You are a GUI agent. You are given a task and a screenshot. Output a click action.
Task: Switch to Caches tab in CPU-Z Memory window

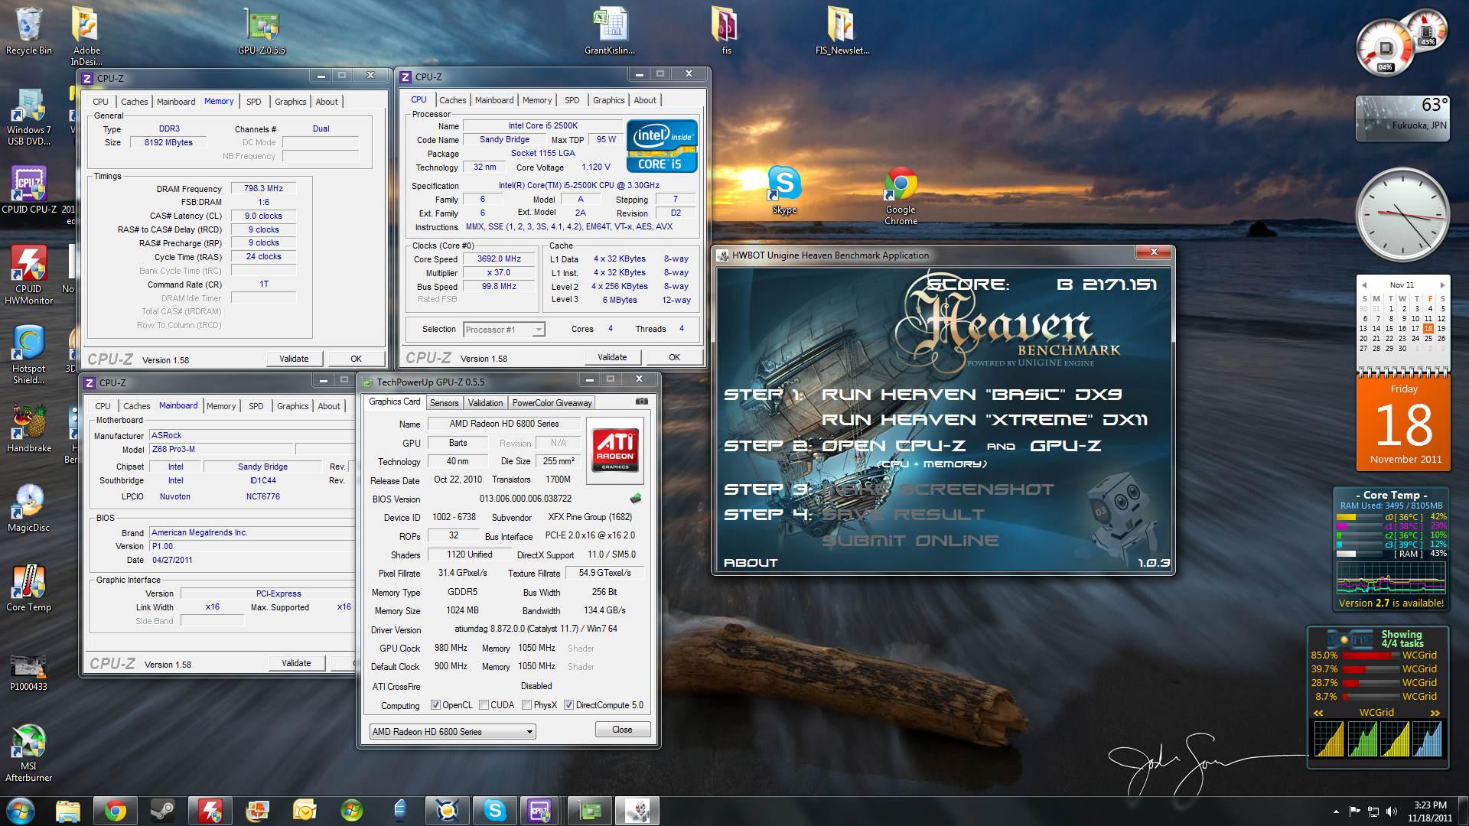point(135,102)
